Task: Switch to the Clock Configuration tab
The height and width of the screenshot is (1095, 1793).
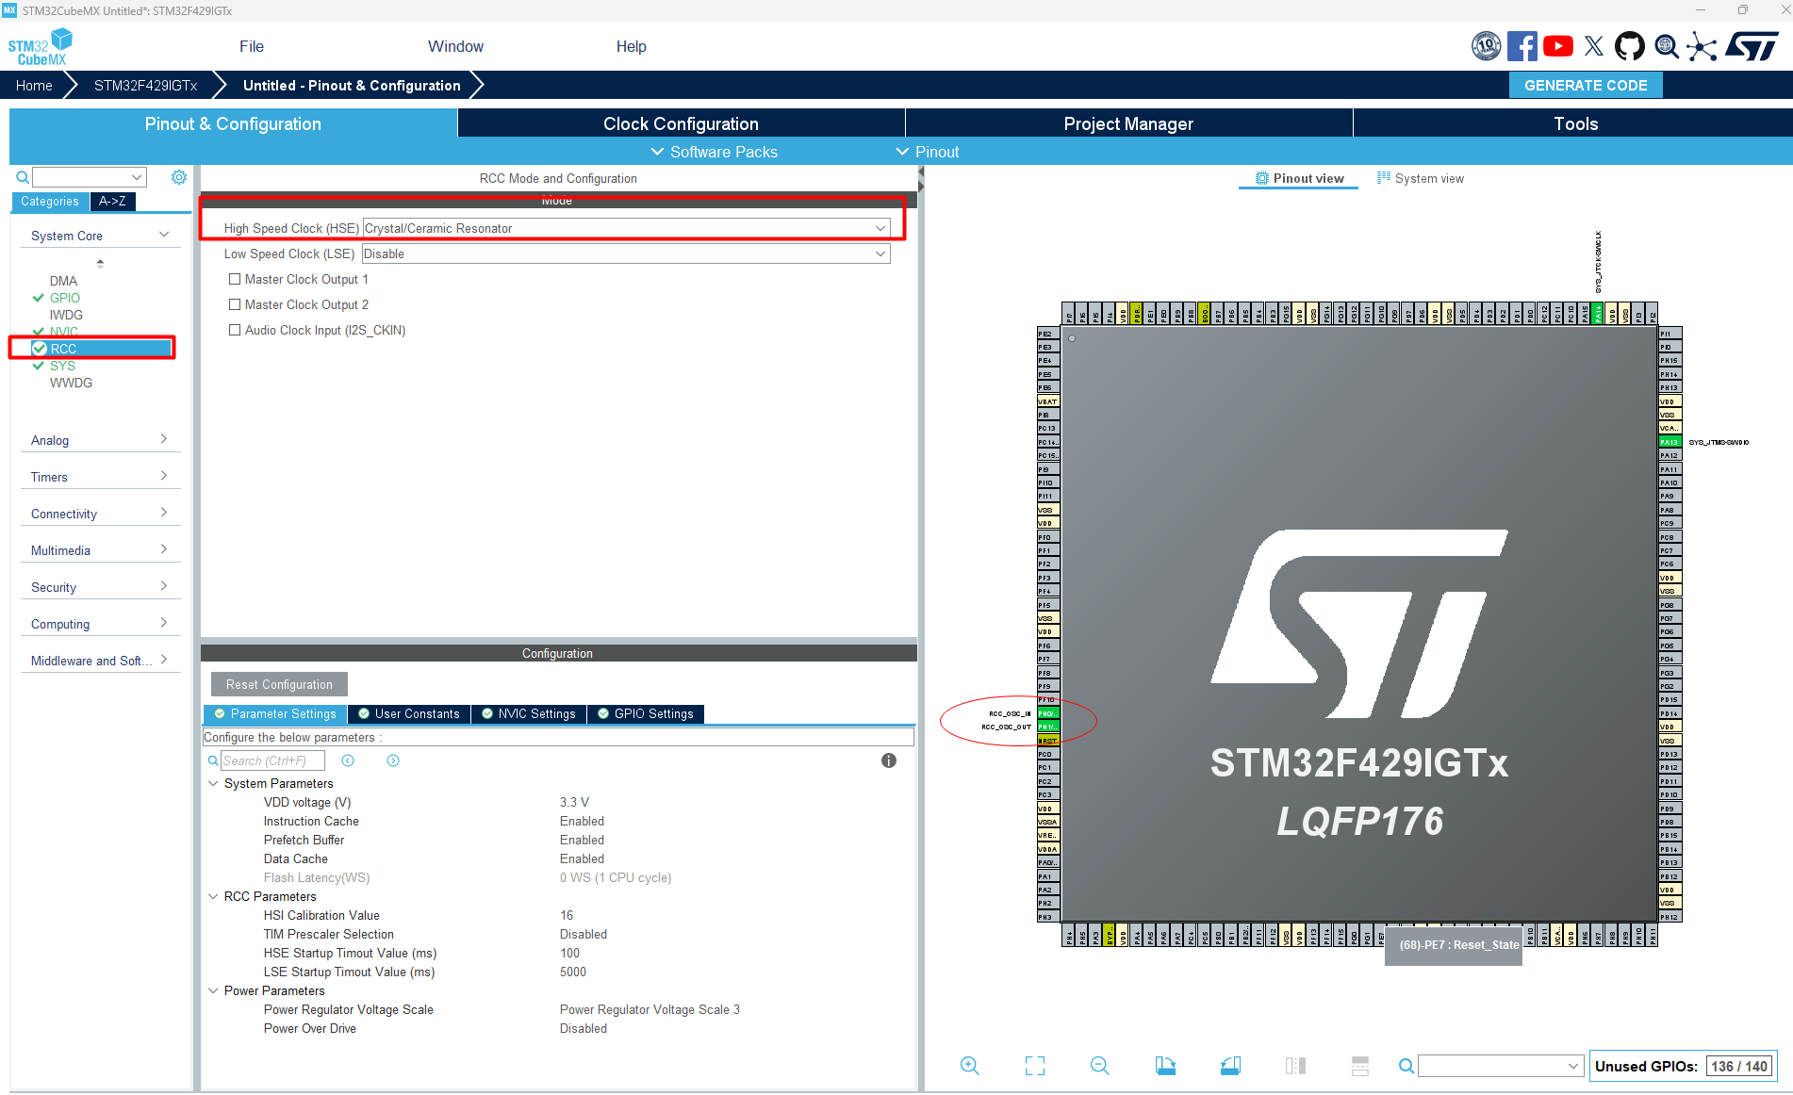Action: point(680,123)
